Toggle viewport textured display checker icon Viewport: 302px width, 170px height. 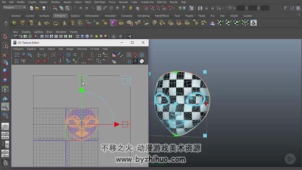[x=92, y=36]
